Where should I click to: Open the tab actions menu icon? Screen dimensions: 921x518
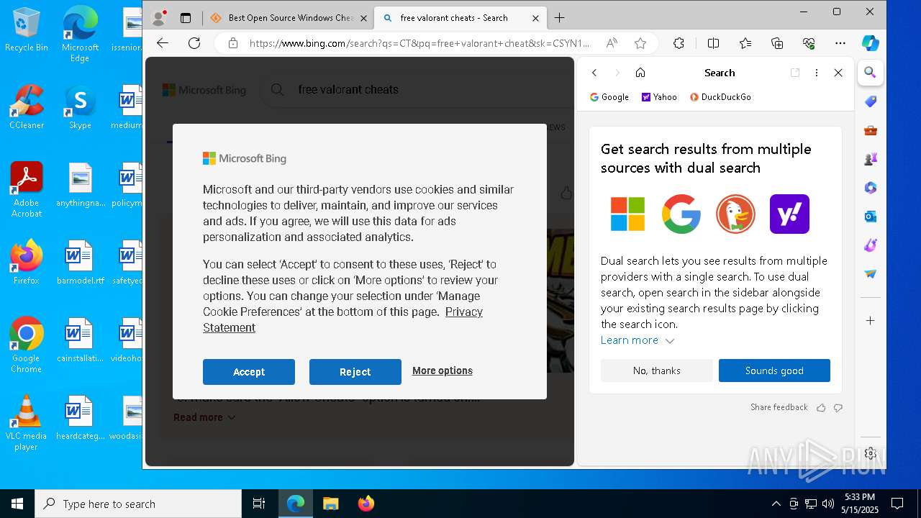186,18
